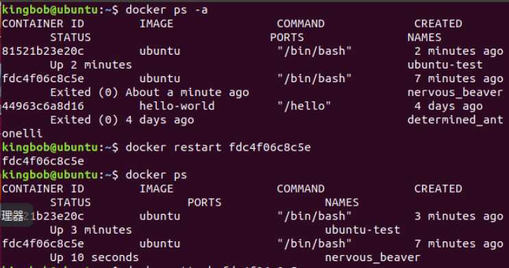
Task: Click the 'Up 10 seconds' status text
Action: (x=95, y=258)
